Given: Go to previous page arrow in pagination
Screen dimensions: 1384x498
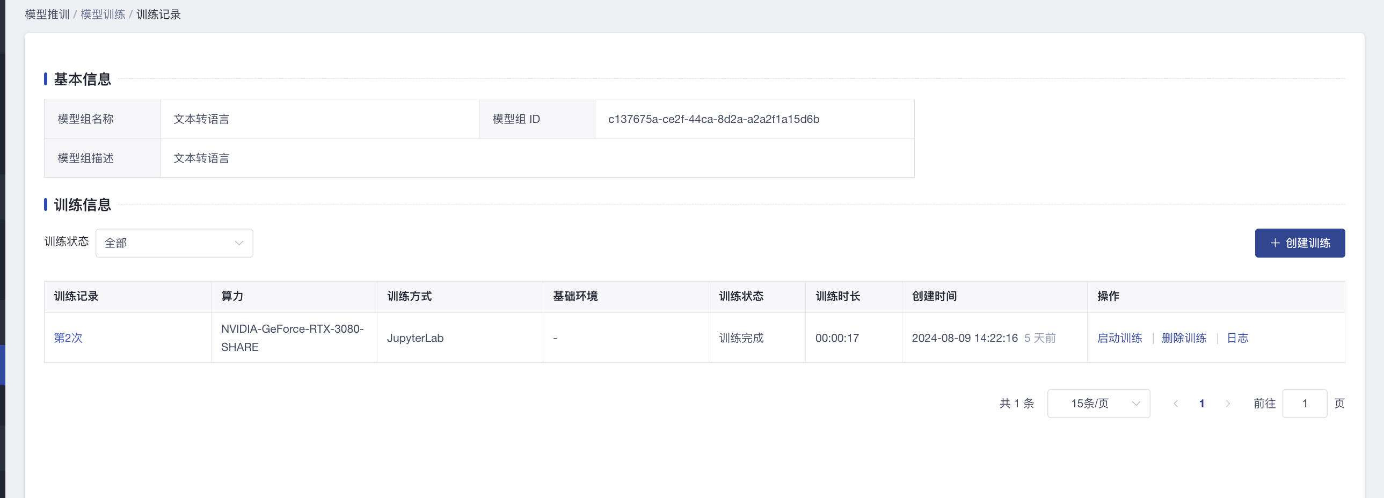Looking at the screenshot, I should pos(1176,404).
